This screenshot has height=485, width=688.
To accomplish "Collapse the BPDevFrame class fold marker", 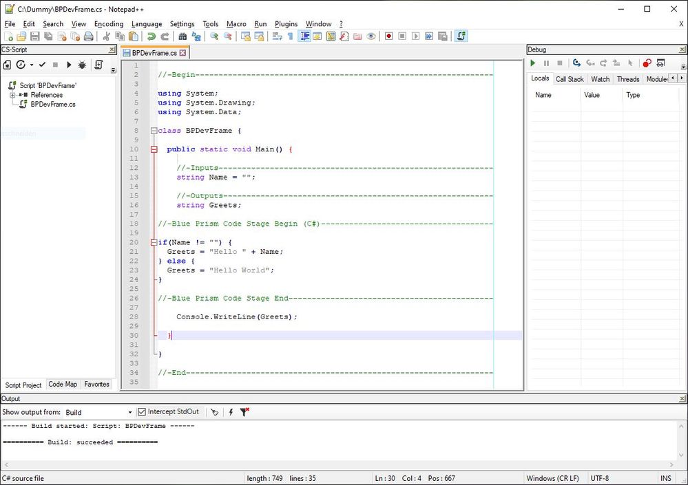I will (154, 131).
